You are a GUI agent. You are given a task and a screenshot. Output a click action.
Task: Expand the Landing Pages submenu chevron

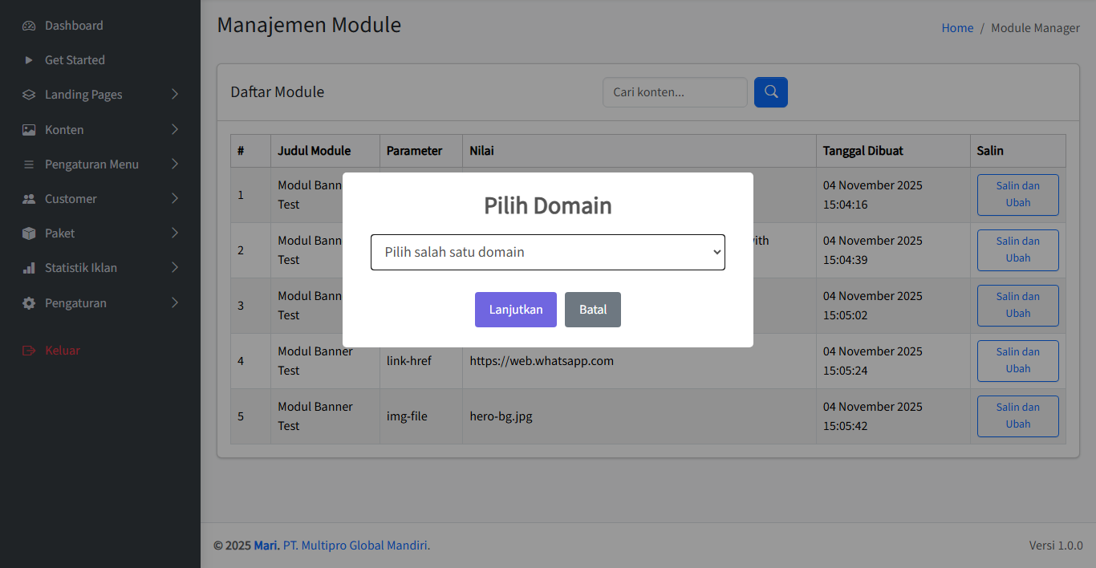(x=175, y=95)
